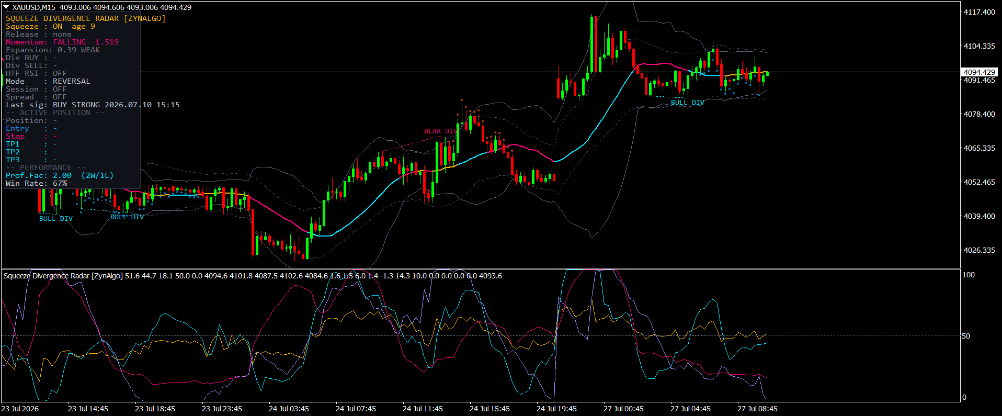Click the pink 'BEAR DIV' chart label
The height and width of the screenshot is (416, 1002).
click(440, 131)
